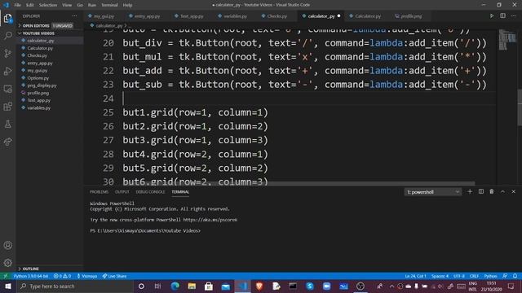This screenshot has height=293, width=522.
Task: Open the Edit menu
Action: [30, 5]
